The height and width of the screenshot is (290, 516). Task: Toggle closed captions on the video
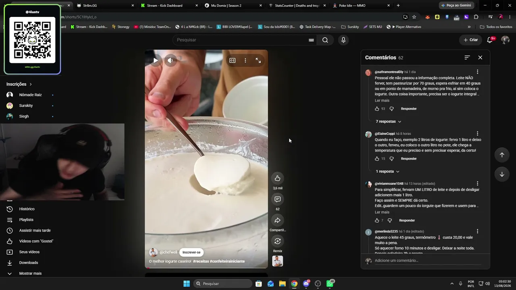tap(233, 60)
